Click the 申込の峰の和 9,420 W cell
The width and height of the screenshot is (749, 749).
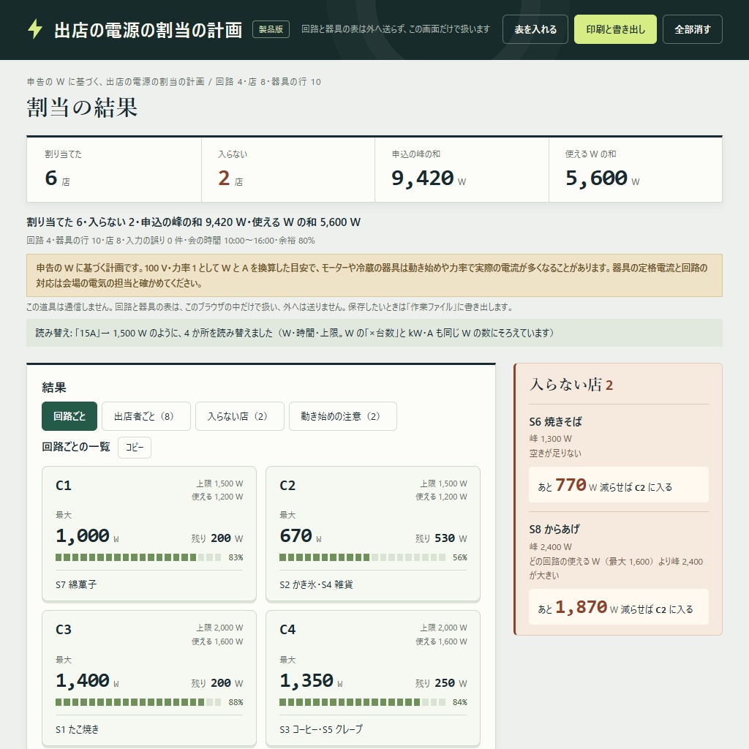pyautogui.click(x=462, y=170)
